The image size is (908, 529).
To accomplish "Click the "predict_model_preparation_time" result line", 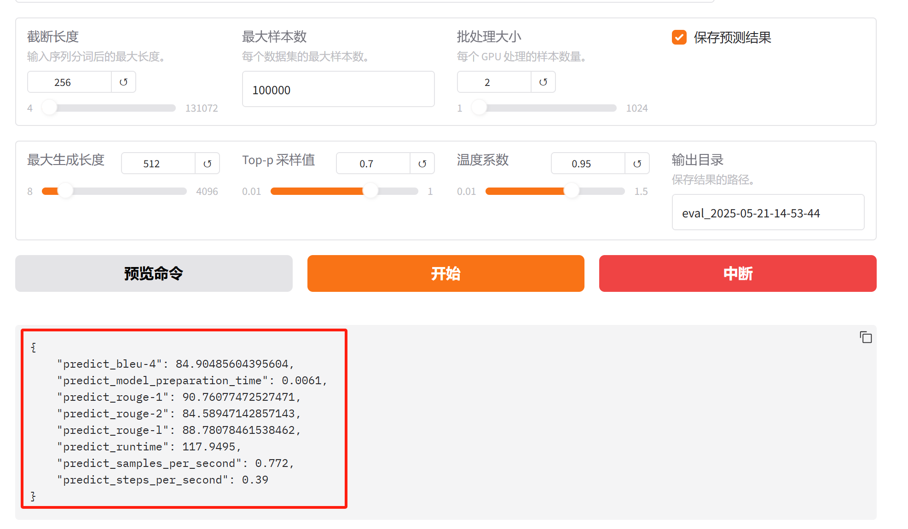I will pyautogui.click(x=192, y=381).
